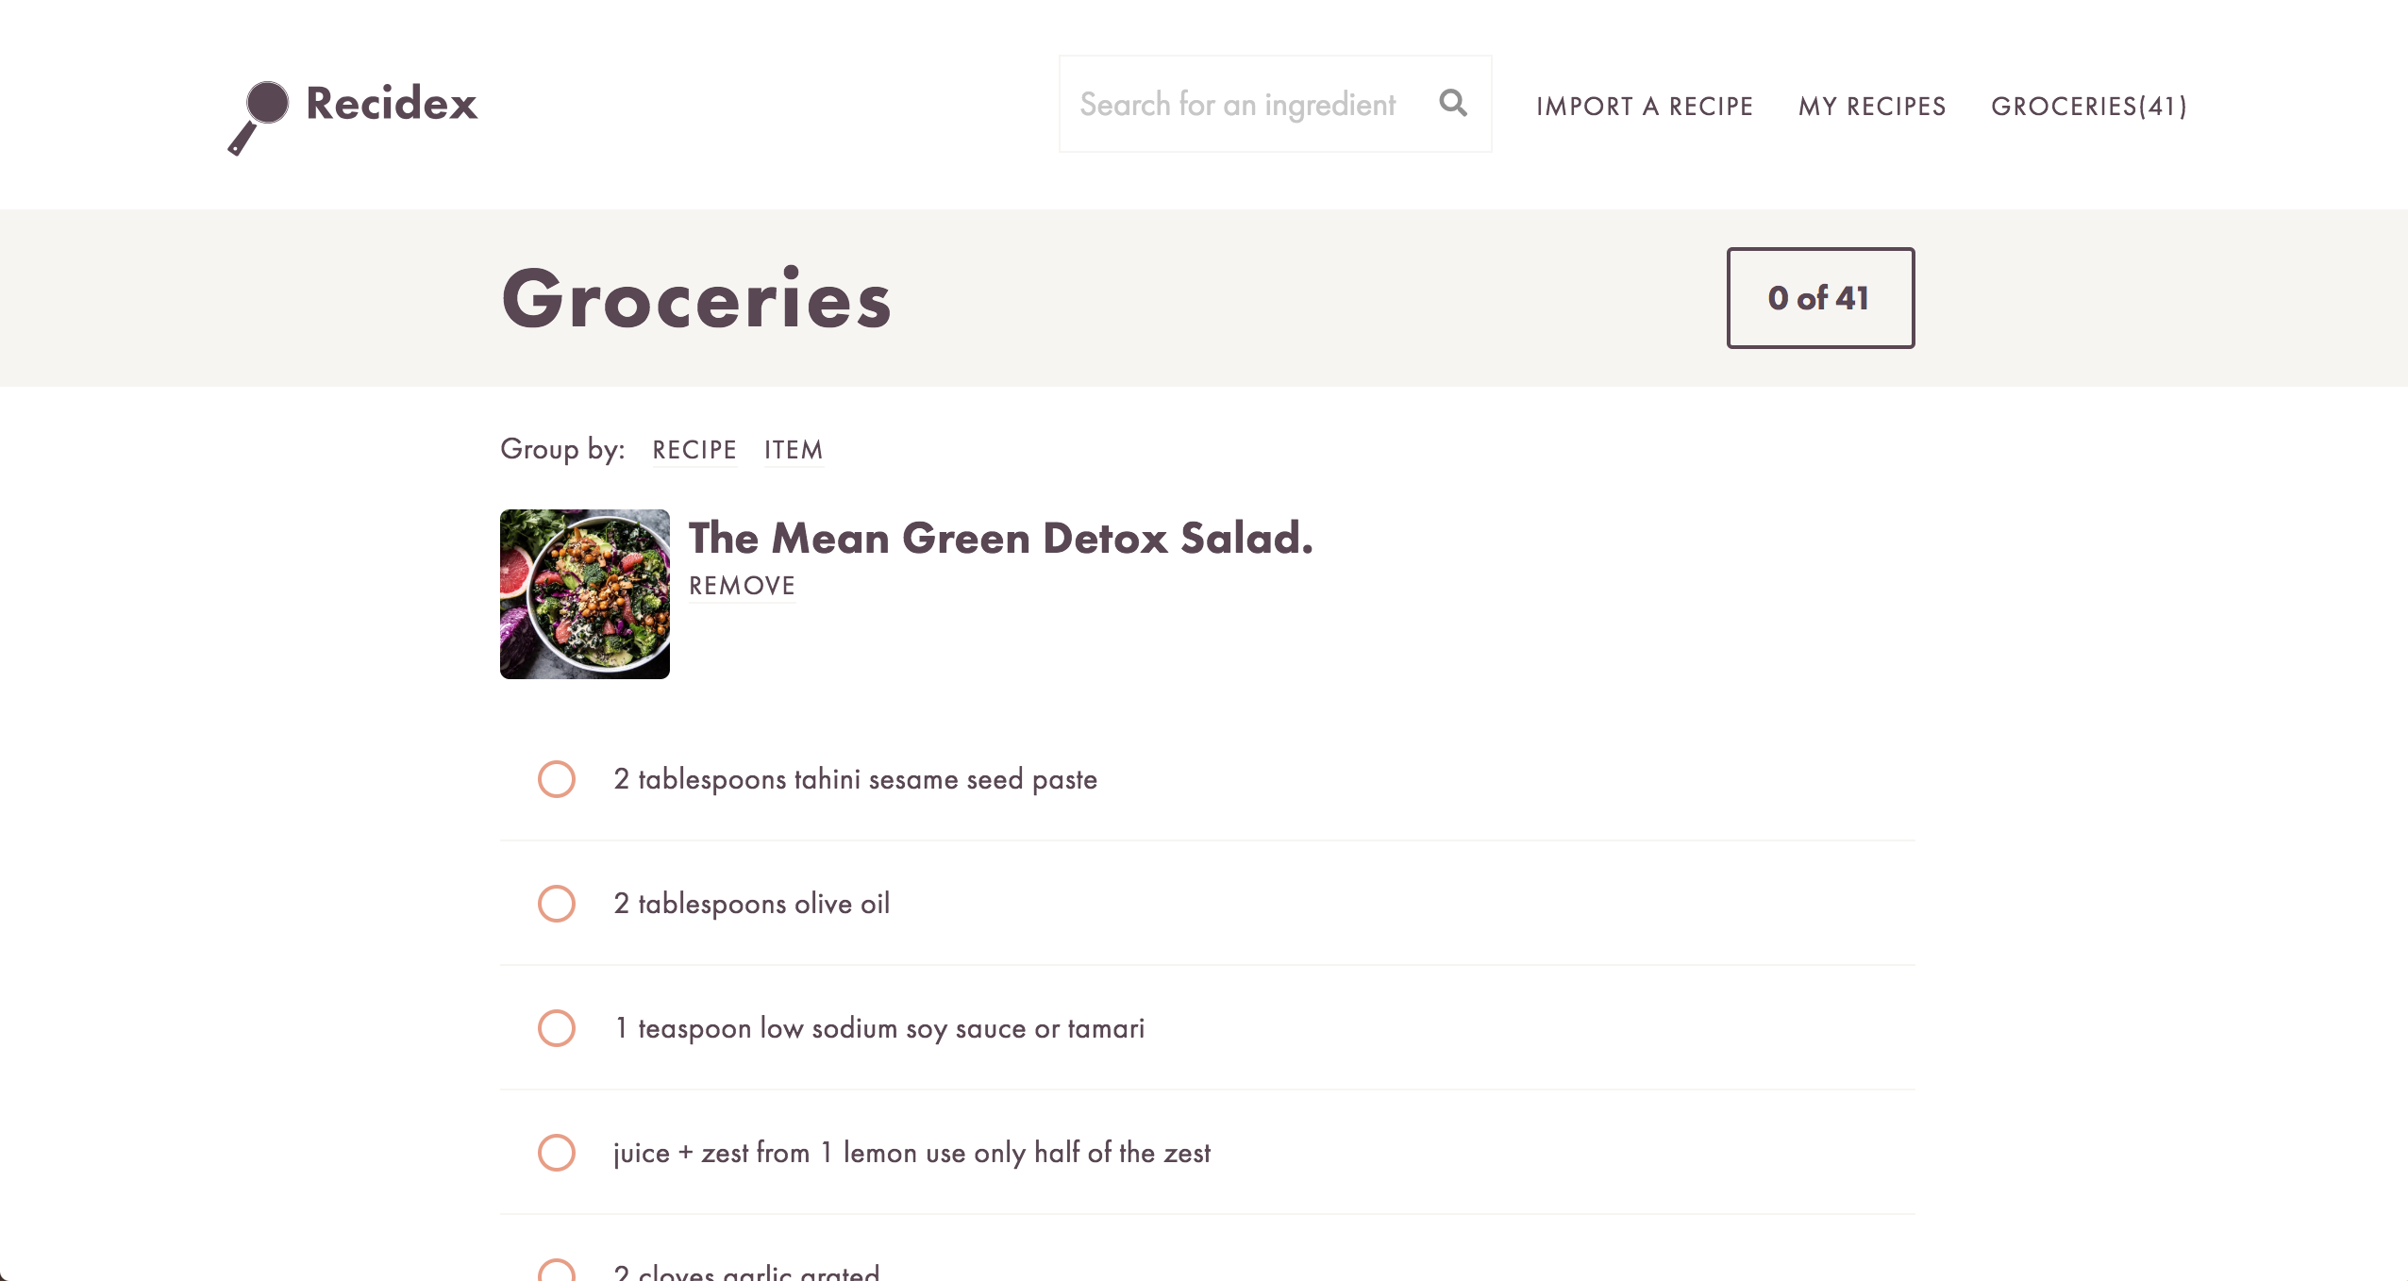The width and height of the screenshot is (2408, 1281).
Task: Tick the lemon juice and zest item
Action: [557, 1153]
